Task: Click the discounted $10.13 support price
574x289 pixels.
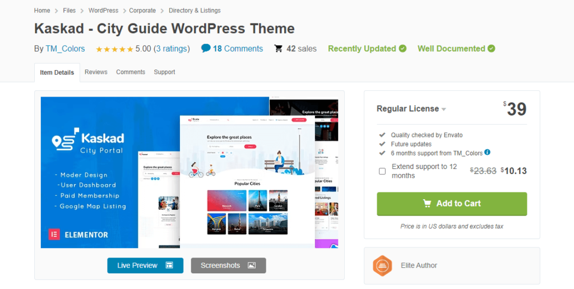Action: click(x=513, y=171)
